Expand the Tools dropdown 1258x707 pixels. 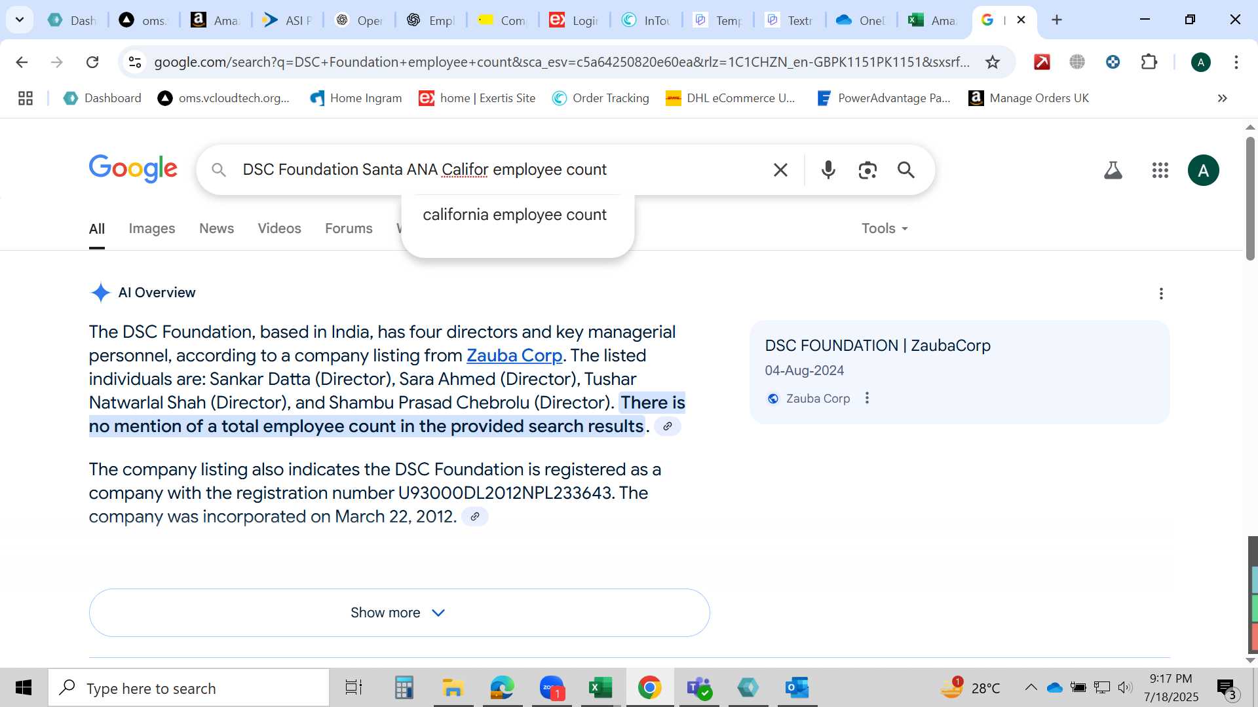pyautogui.click(x=885, y=228)
